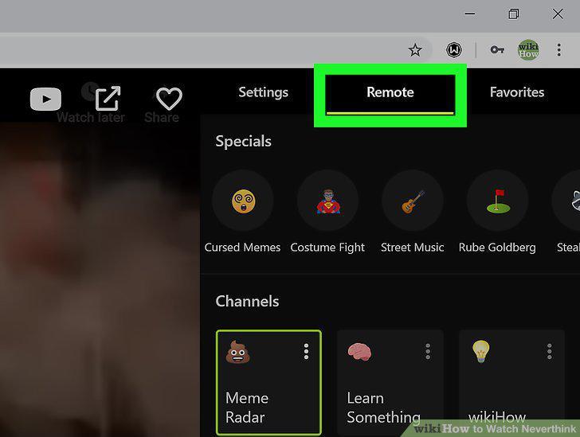This screenshot has width=580, height=437.
Task: Click the heart favorite icon
Action: [x=169, y=99]
